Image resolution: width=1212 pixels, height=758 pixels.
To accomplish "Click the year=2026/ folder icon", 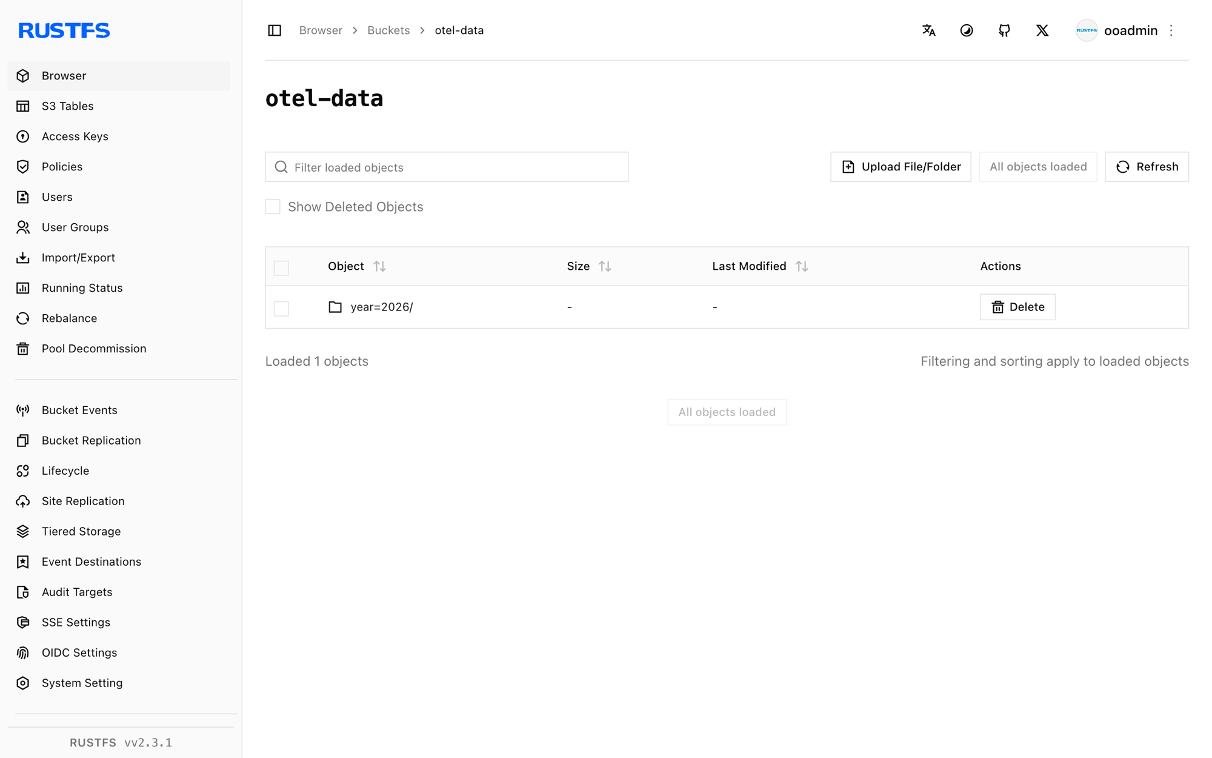I will (x=335, y=307).
